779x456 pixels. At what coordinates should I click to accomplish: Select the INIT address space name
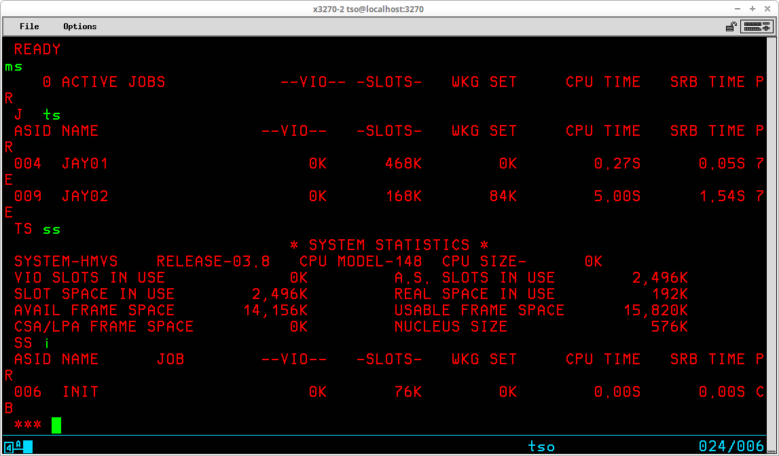click(81, 392)
